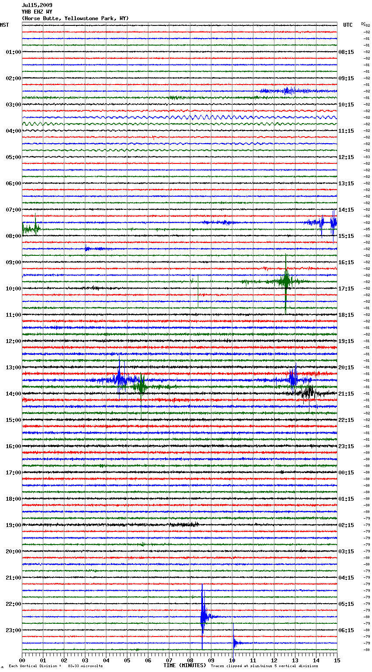Select the 07:00 MST time label

pyautogui.click(x=13, y=210)
